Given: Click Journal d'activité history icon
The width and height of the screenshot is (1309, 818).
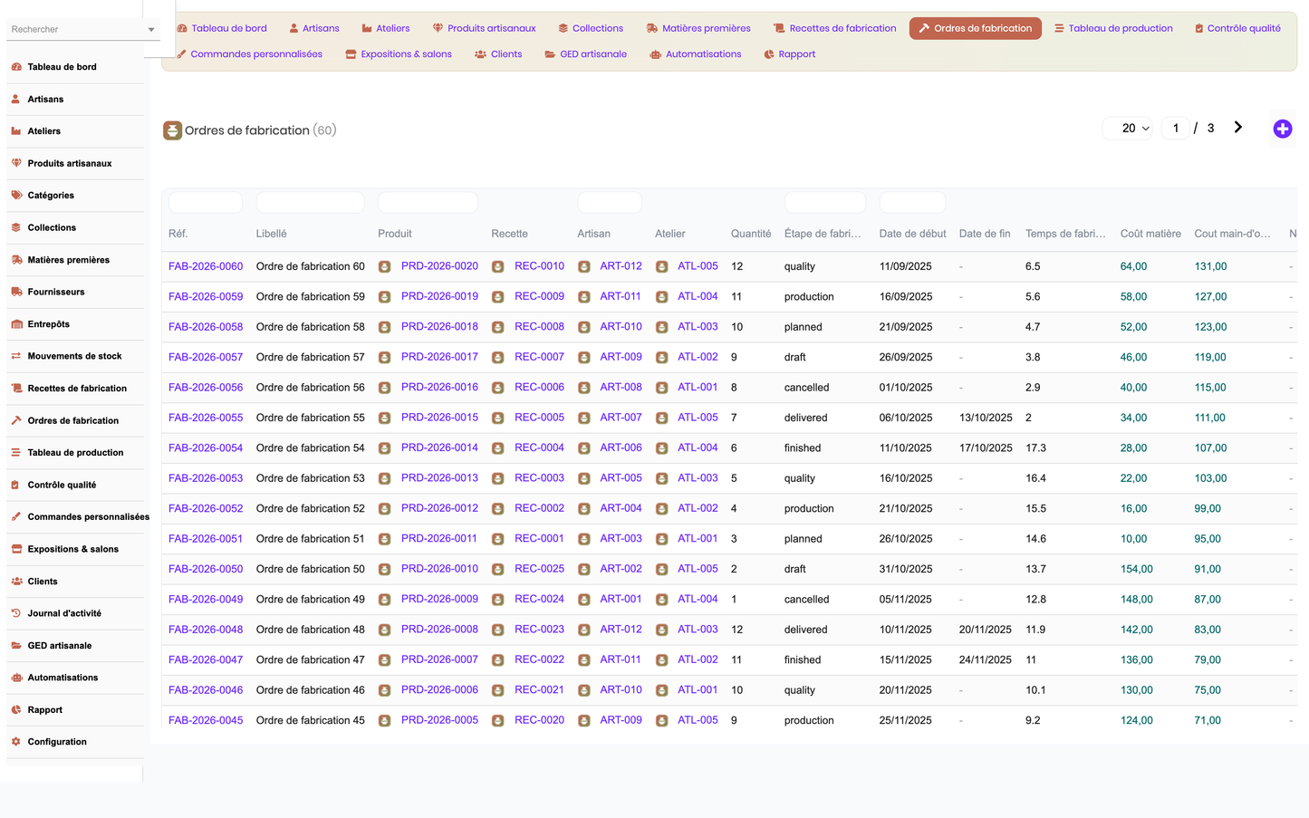Looking at the screenshot, I should tap(15, 613).
